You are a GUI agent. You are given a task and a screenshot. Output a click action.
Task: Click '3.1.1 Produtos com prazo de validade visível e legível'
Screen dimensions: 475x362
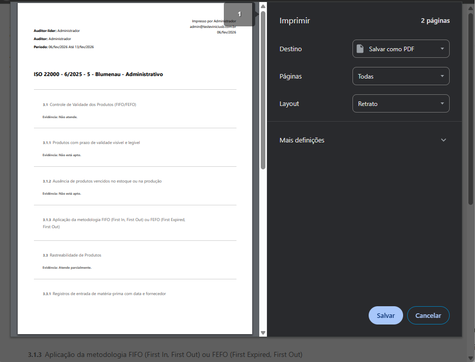coord(91,142)
